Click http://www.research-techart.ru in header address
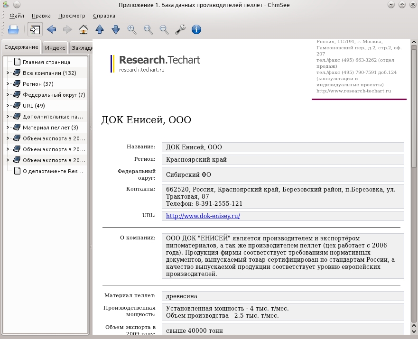The width and height of the screenshot is (418, 339). pos(353,91)
